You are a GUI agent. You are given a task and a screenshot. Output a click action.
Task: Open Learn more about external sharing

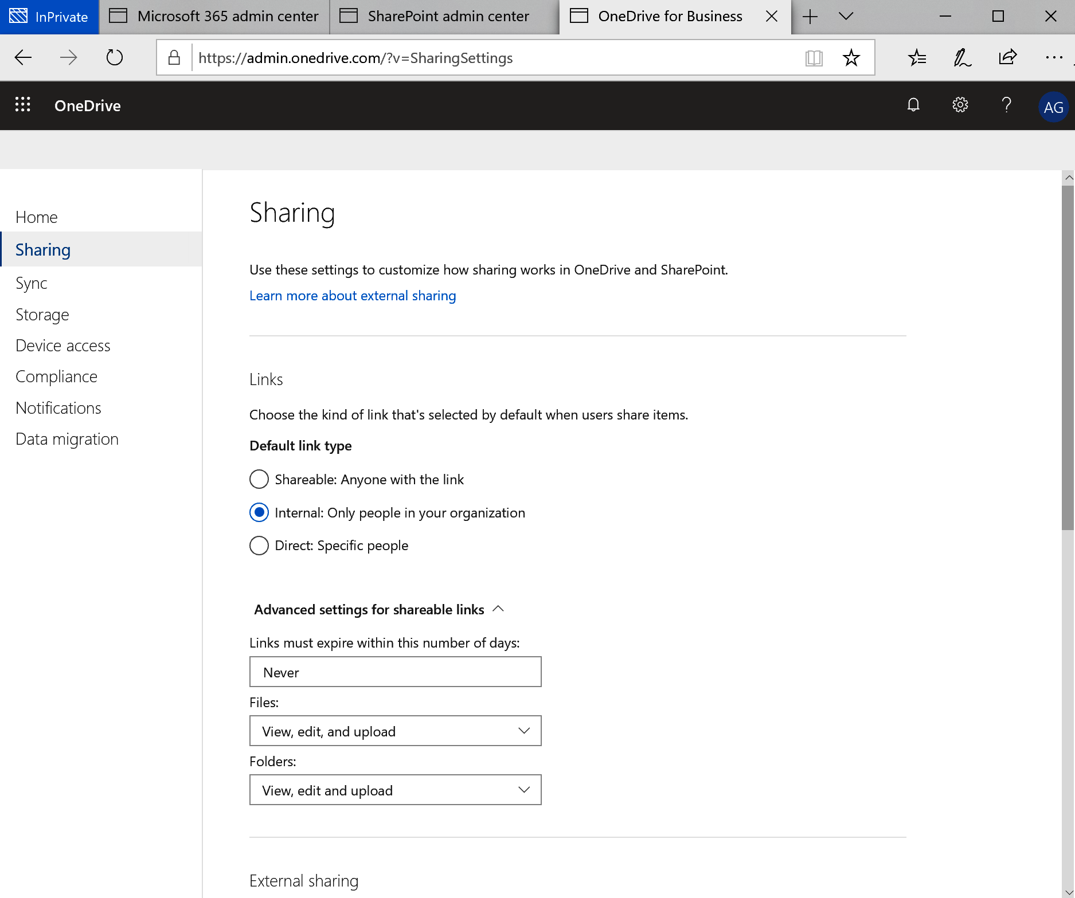click(353, 296)
